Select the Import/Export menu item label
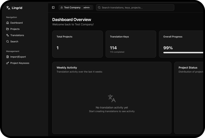The height and width of the screenshot is (138, 205). [18, 57]
